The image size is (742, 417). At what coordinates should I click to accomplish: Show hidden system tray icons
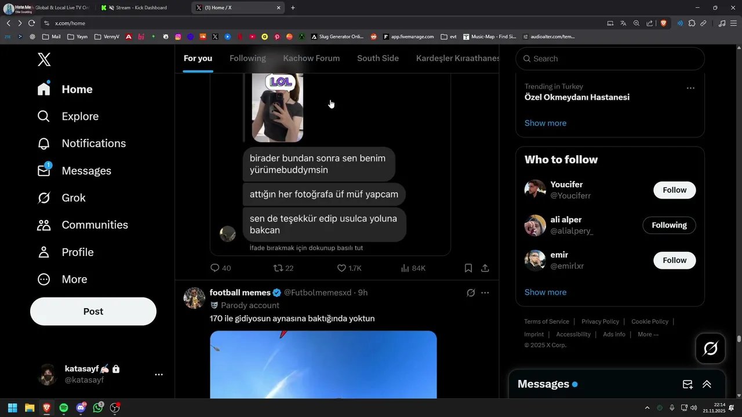647,408
